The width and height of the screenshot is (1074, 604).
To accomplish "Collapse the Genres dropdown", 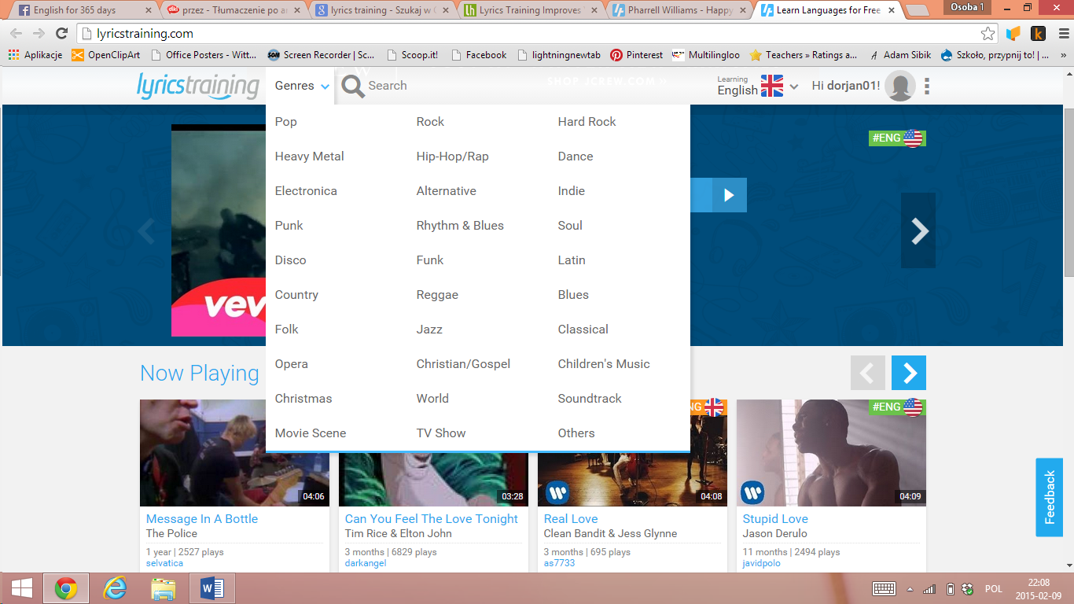I will [302, 86].
